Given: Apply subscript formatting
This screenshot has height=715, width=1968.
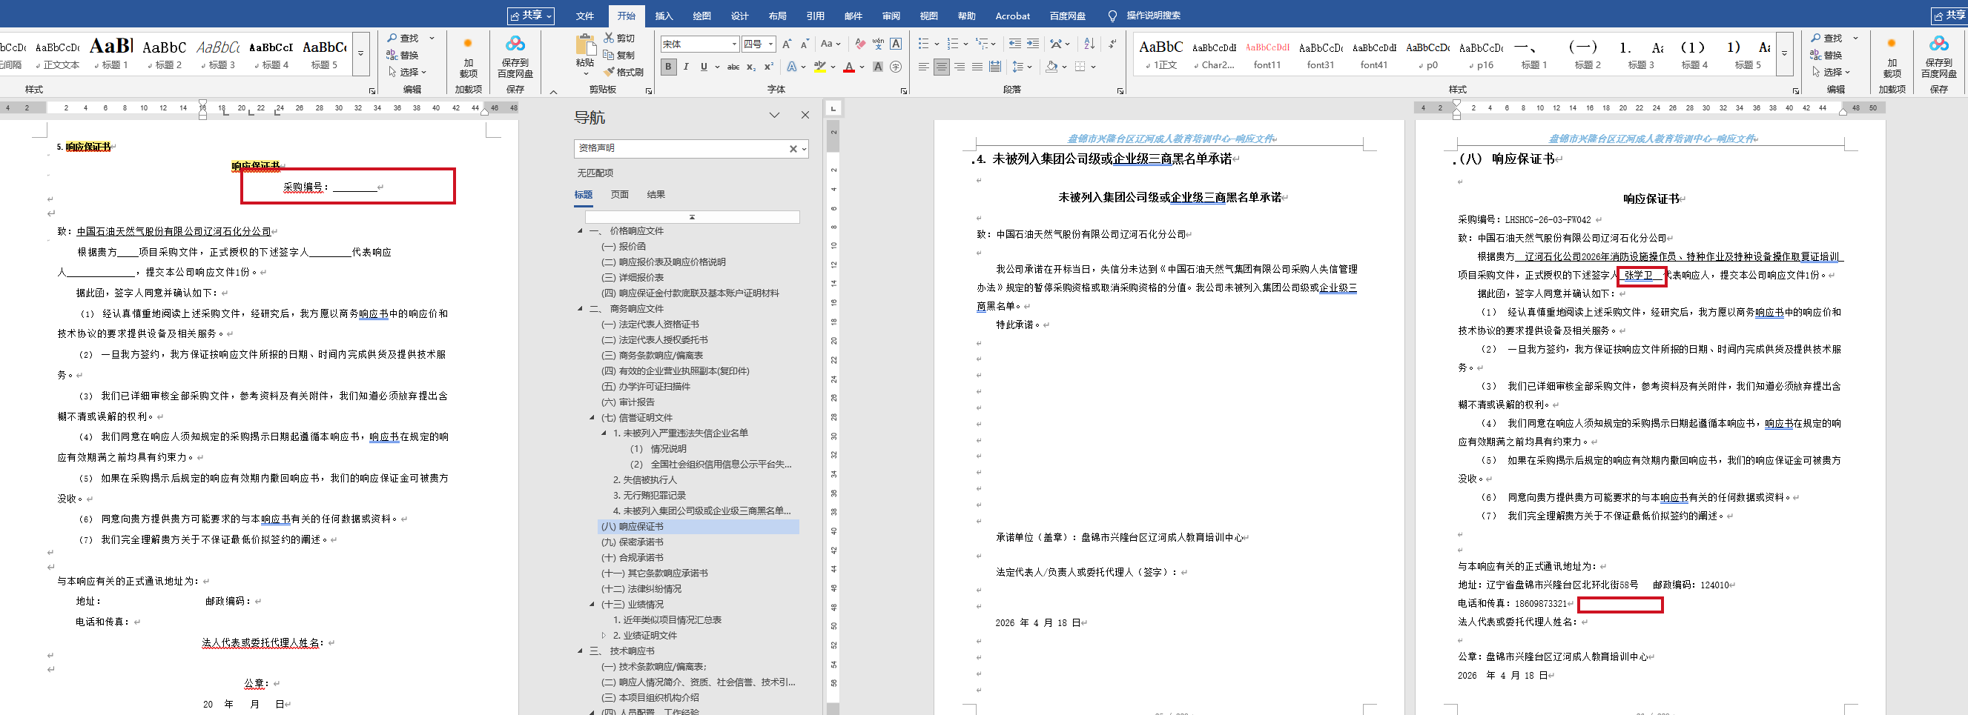Looking at the screenshot, I should [751, 67].
